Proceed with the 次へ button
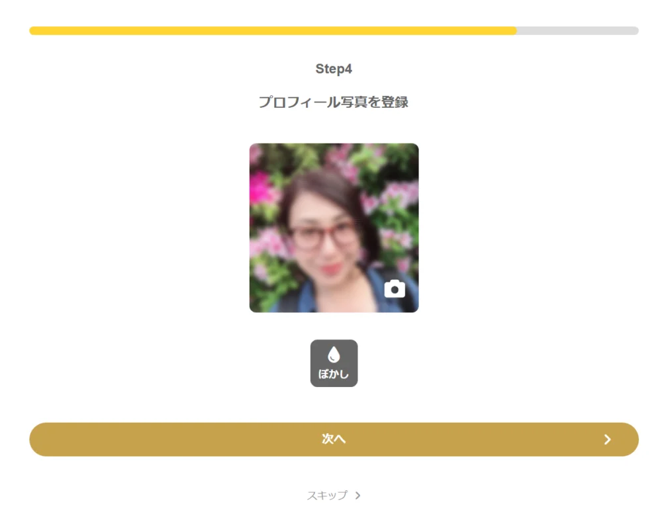 (334, 440)
